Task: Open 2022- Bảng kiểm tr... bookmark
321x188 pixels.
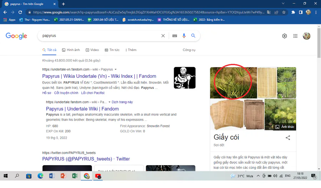Action: pyautogui.click(x=209, y=20)
